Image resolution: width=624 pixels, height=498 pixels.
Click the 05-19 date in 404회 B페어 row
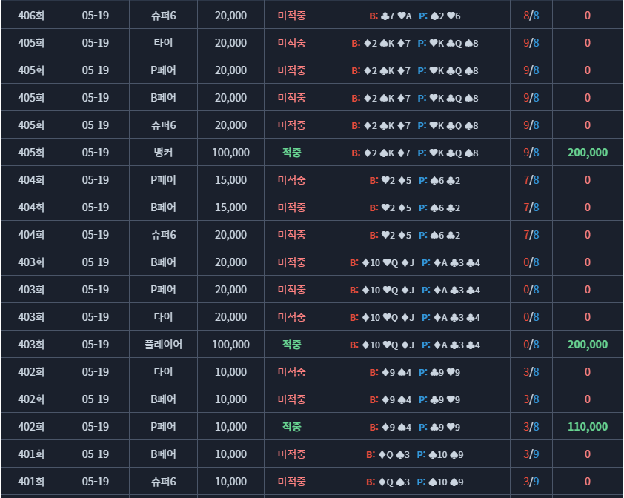(96, 207)
